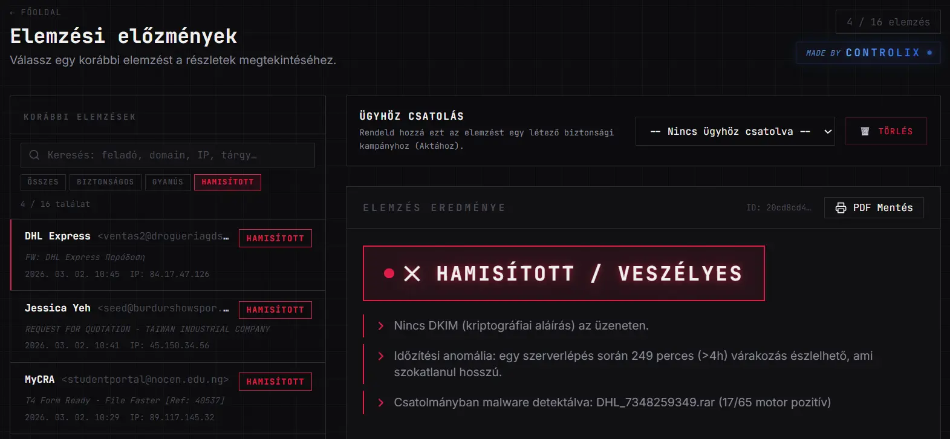Select the Összes filter tab
This screenshot has width=950, height=439.
43,182
